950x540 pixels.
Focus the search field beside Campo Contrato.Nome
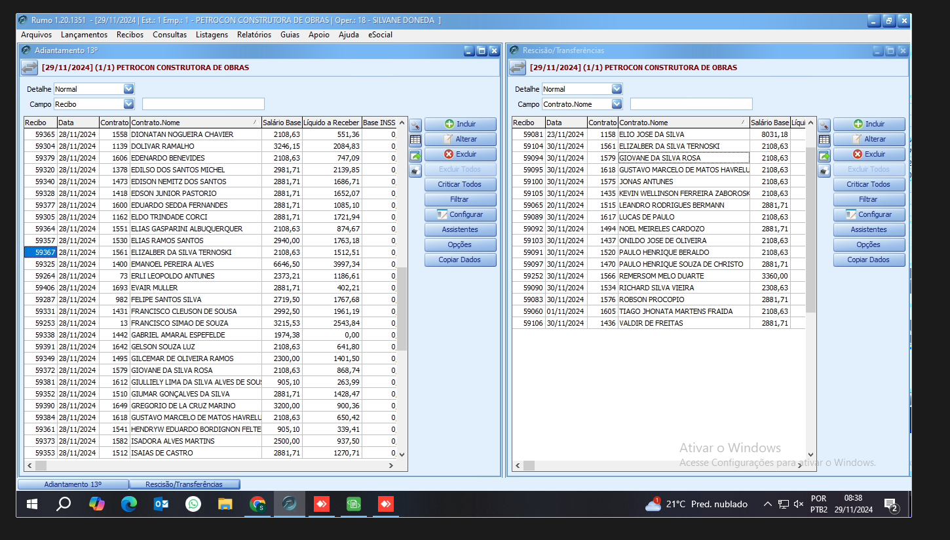[x=691, y=104]
